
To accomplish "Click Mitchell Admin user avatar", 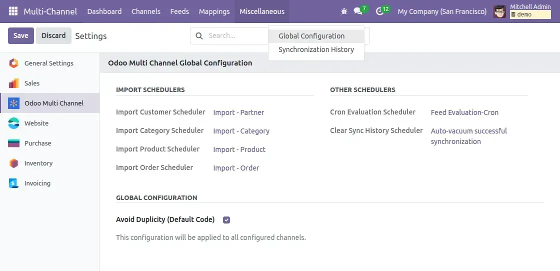I will (x=499, y=11).
